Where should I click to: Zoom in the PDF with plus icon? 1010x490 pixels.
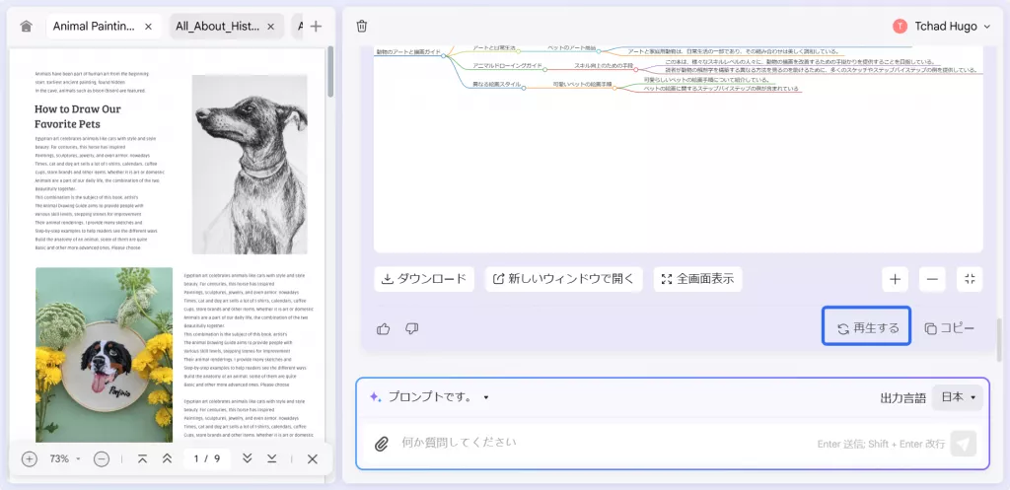(x=29, y=459)
